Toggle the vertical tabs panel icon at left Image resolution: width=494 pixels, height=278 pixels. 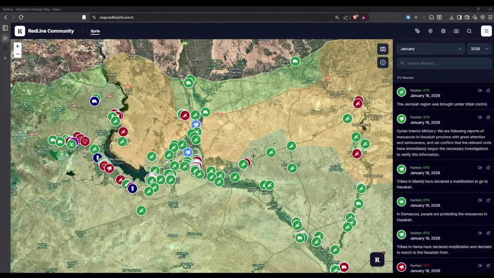click(x=5, y=28)
